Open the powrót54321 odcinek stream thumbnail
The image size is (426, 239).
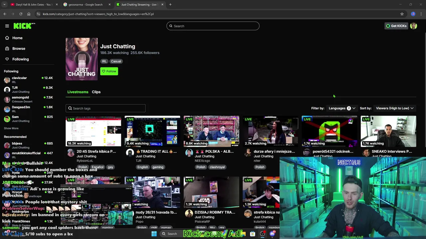tap(329, 131)
